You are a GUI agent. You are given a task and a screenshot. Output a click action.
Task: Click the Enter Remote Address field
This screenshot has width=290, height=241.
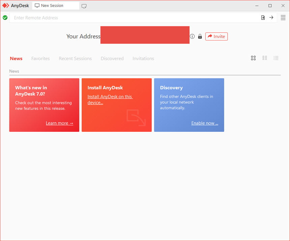click(135, 18)
